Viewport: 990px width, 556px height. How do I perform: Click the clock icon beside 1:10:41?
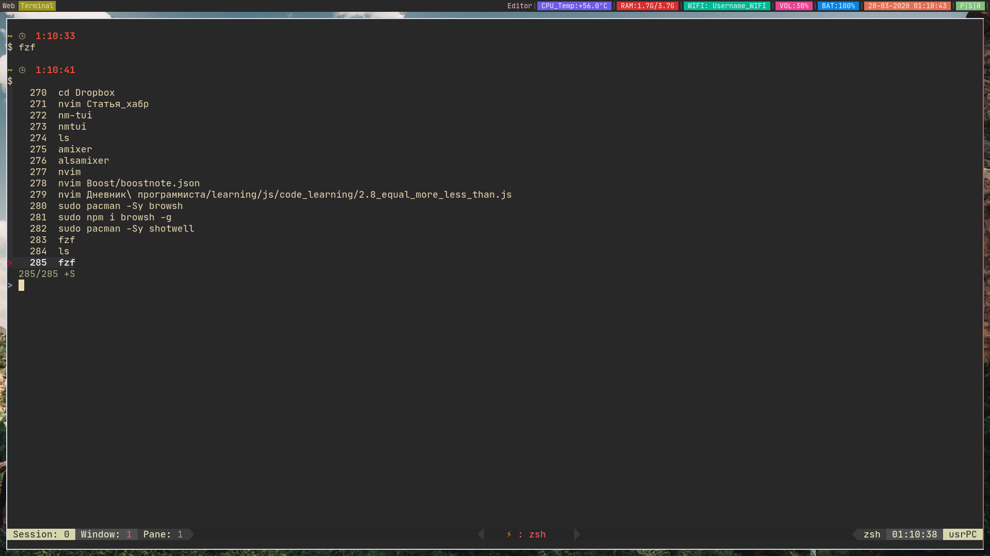(22, 70)
